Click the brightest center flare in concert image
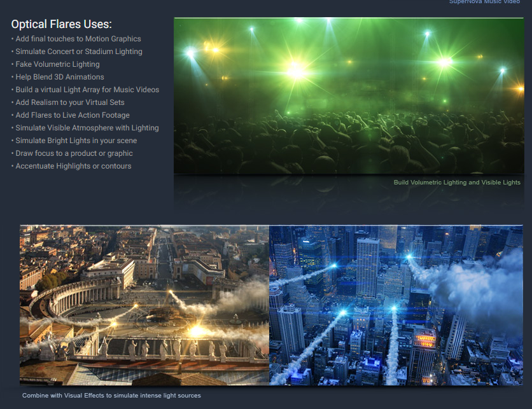Screen dimensions: 532x409 296,70
